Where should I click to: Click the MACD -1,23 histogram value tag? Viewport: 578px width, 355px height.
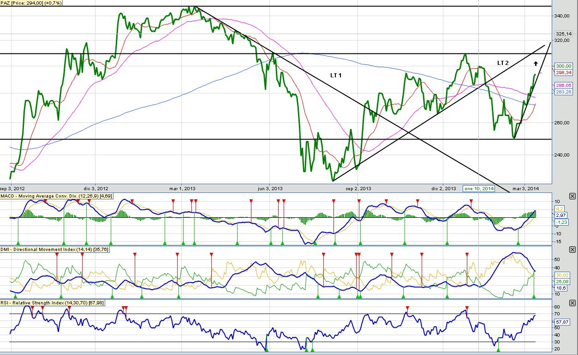click(561, 222)
